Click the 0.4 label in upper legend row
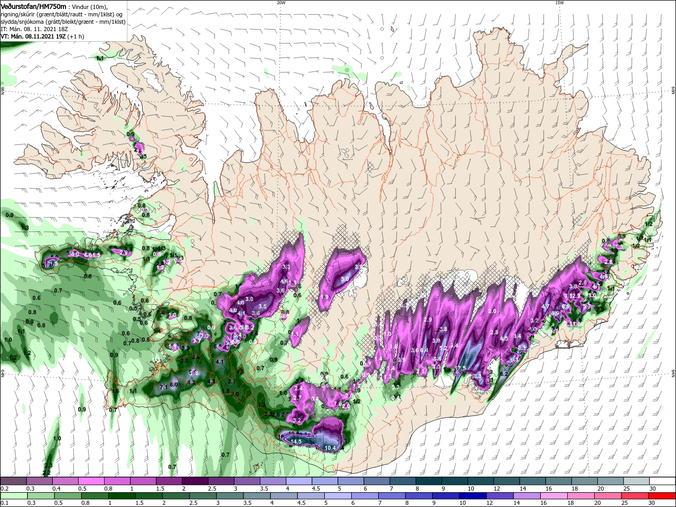Screen dimensions: 676x507 pyautogui.click(x=56, y=489)
